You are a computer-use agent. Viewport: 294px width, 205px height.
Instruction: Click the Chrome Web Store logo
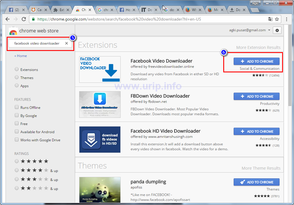[x=13, y=31]
